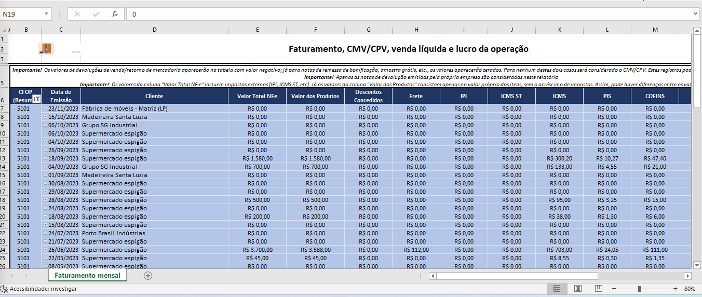
Task: Click the ICMS ST header cell
Action: (511, 96)
